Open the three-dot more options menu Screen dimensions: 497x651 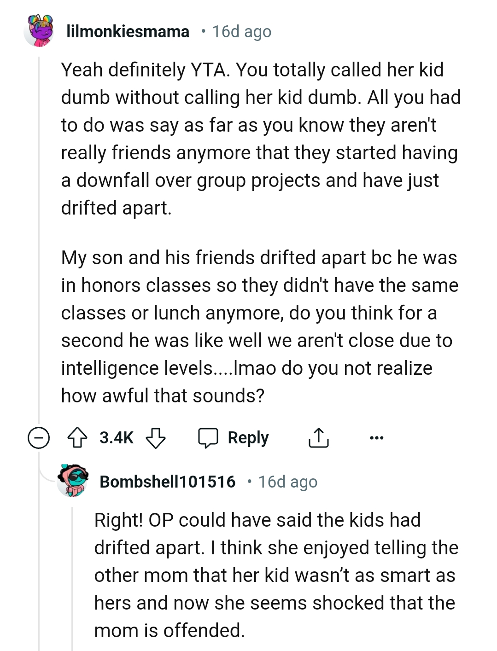click(x=376, y=438)
